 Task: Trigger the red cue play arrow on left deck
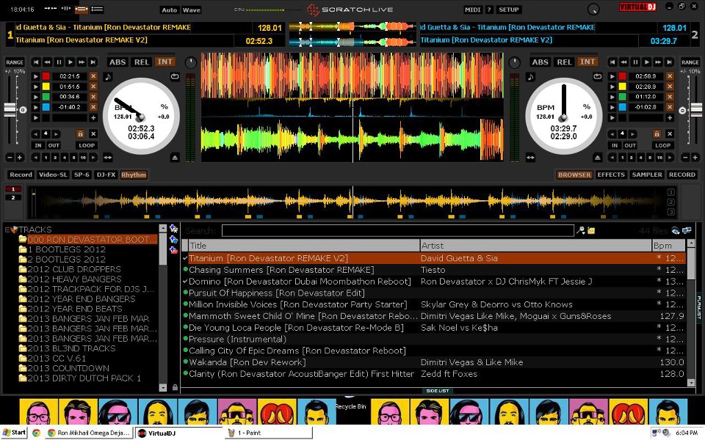tap(35, 76)
